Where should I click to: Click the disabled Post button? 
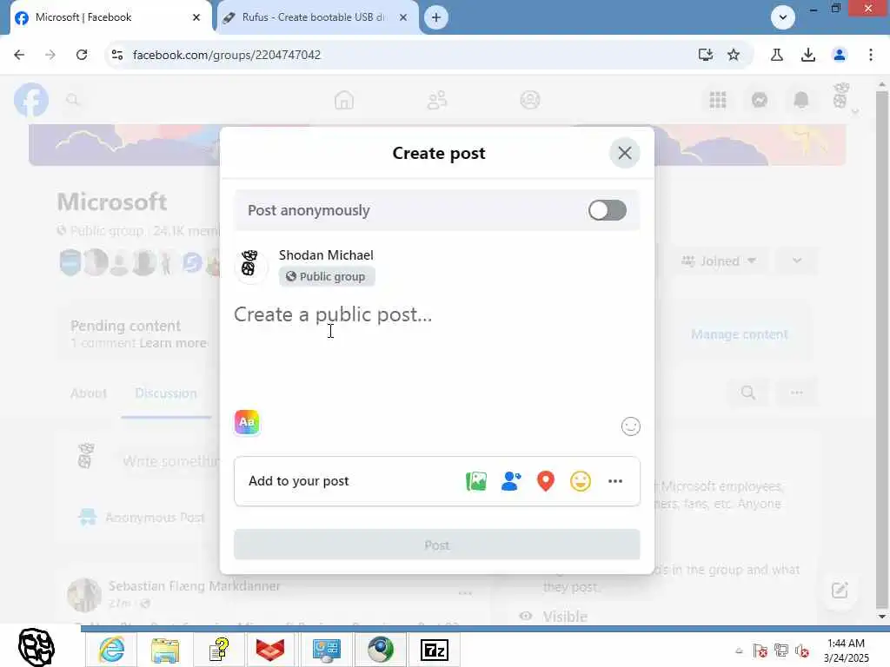click(x=436, y=545)
